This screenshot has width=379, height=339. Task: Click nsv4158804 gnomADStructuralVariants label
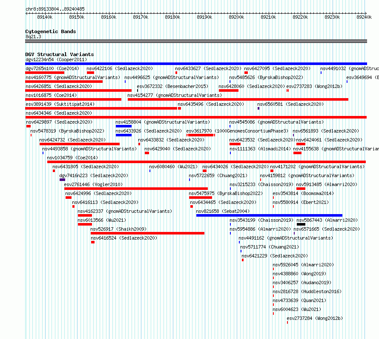163,122
